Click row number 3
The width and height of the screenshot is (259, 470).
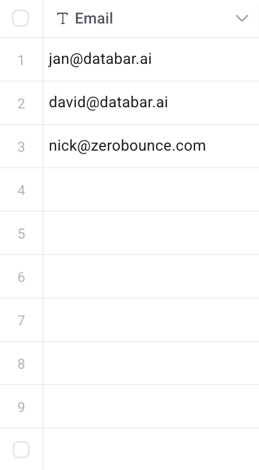pos(21,147)
